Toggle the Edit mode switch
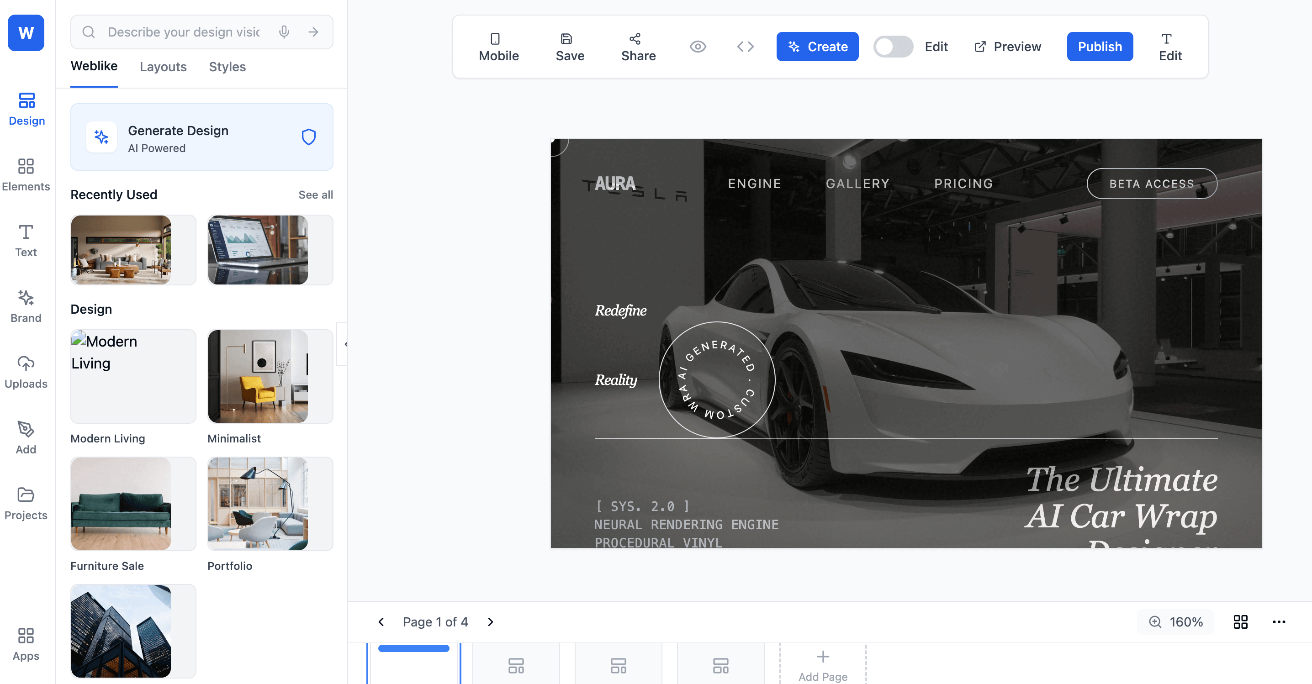The height and width of the screenshot is (684, 1312). (x=893, y=46)
